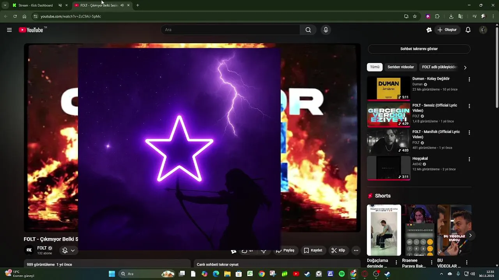Open browser Downloads icon
Image resolution: width=499 pixels, height=280 pixels.
(x=451, y=16)
